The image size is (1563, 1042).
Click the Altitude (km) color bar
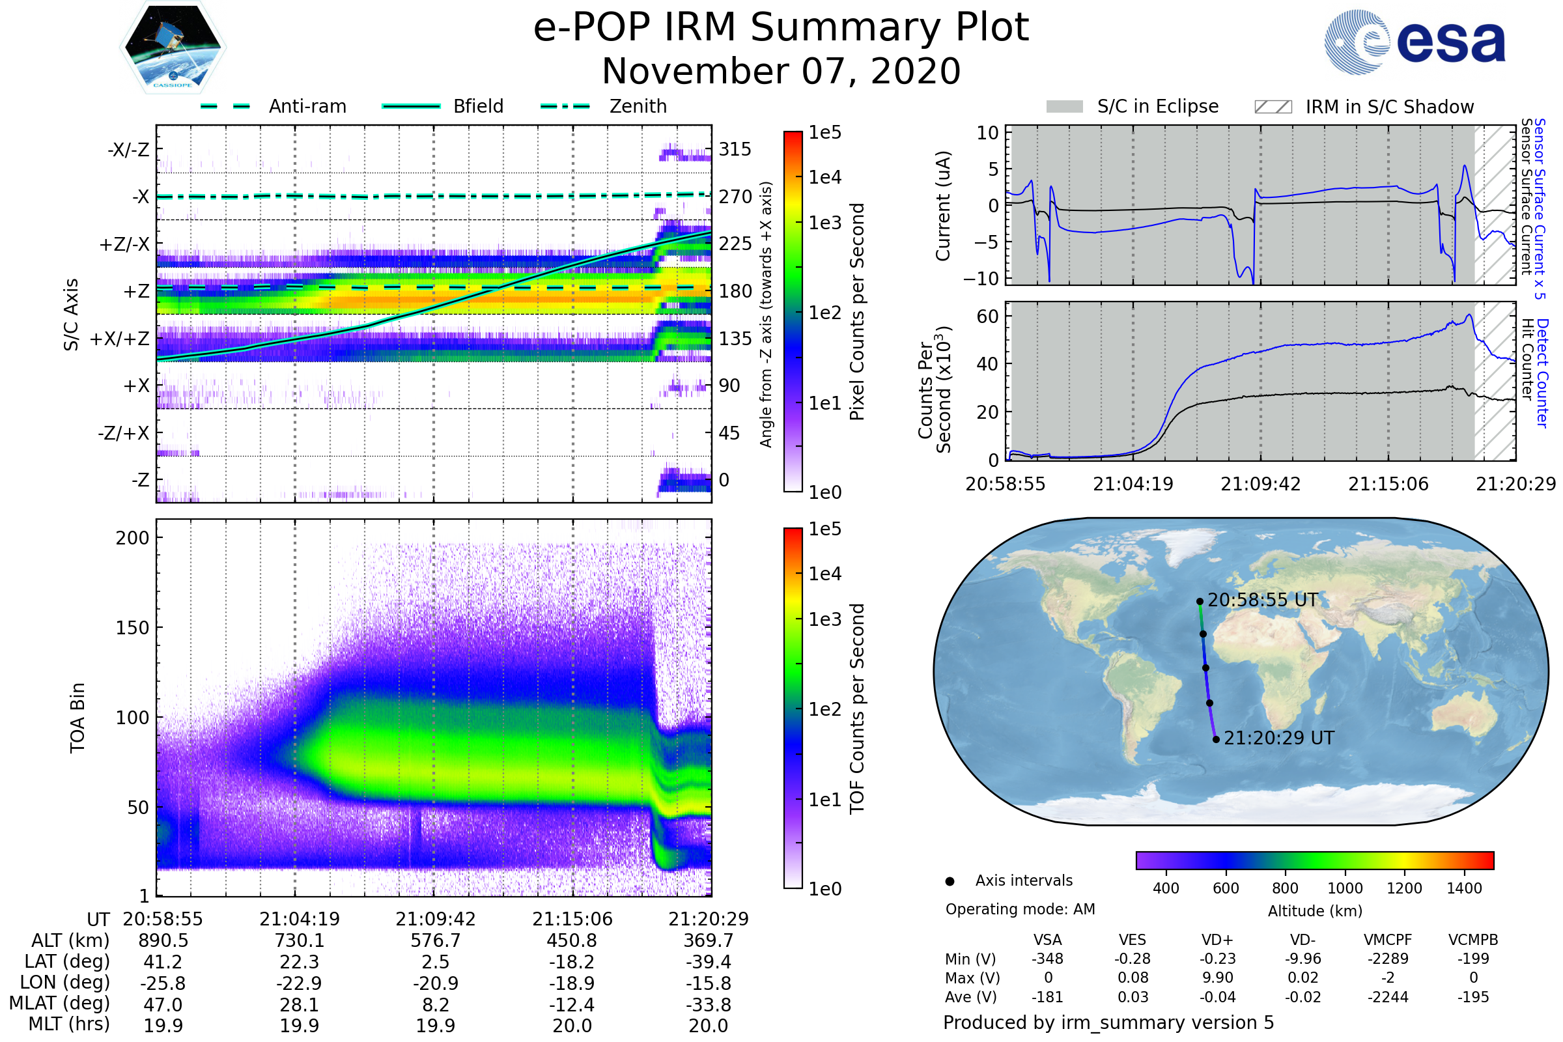(x=1314, y=860)
